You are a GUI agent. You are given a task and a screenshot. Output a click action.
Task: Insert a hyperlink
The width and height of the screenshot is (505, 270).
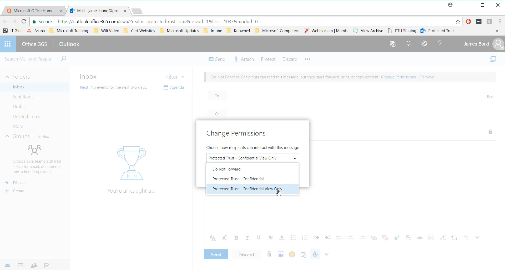pos(374,238)
